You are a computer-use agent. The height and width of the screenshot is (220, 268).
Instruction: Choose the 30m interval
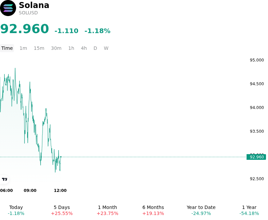pyautogui.click(x=56, y=48)
